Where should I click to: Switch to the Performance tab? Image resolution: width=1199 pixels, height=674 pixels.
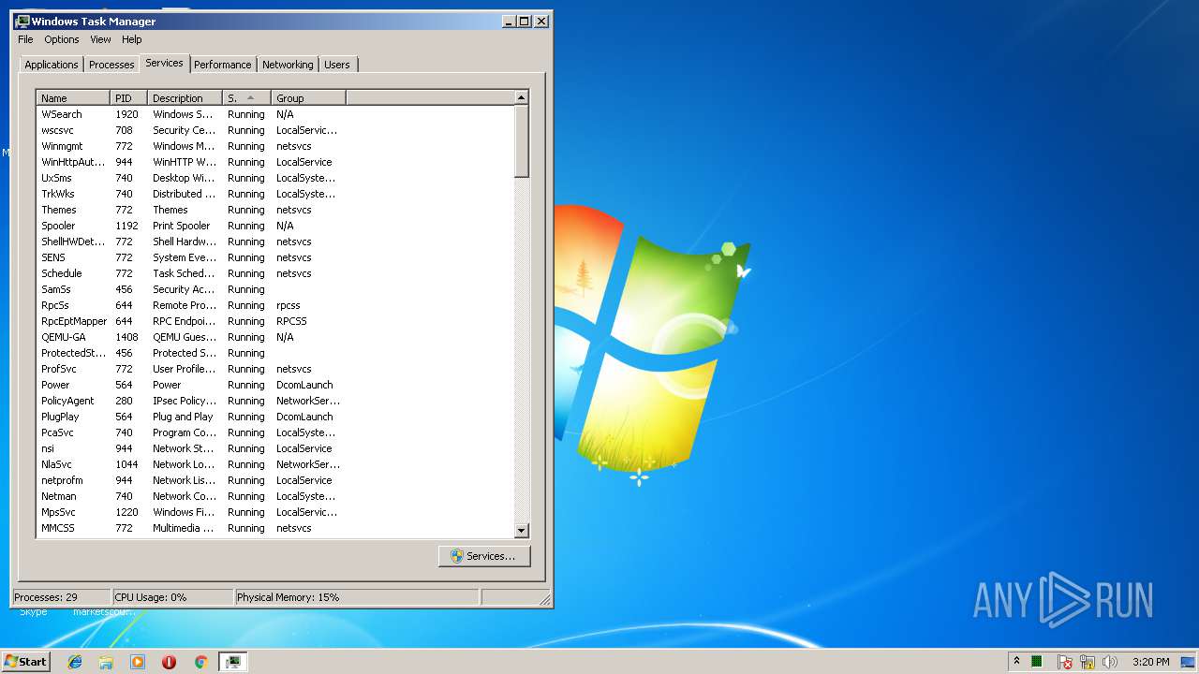223,65
